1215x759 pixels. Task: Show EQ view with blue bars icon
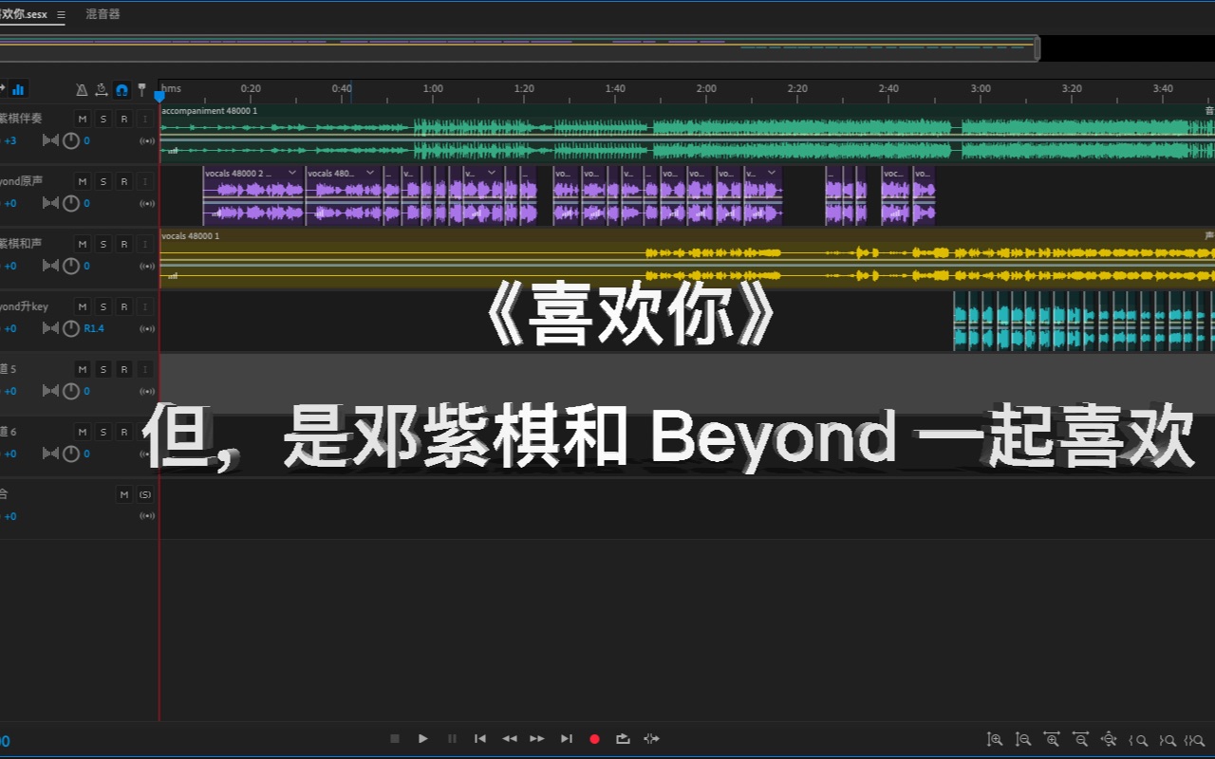pos(18,89)
